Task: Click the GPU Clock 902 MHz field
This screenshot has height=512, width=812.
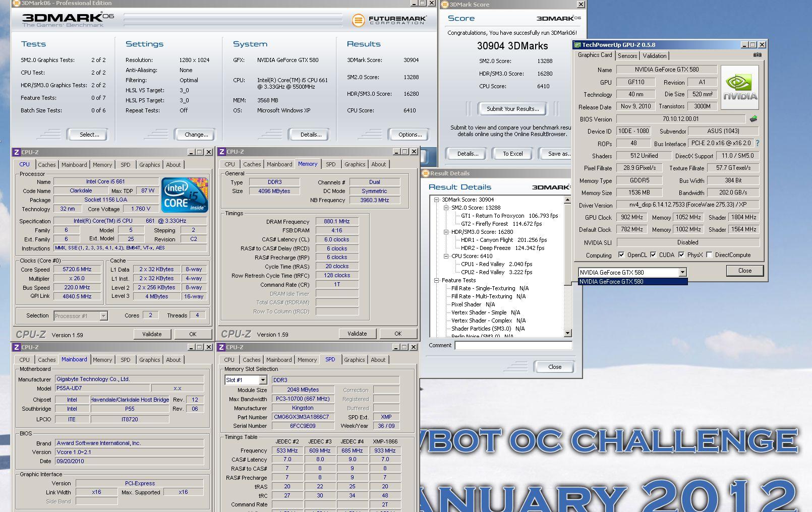Action: point(632,217)
